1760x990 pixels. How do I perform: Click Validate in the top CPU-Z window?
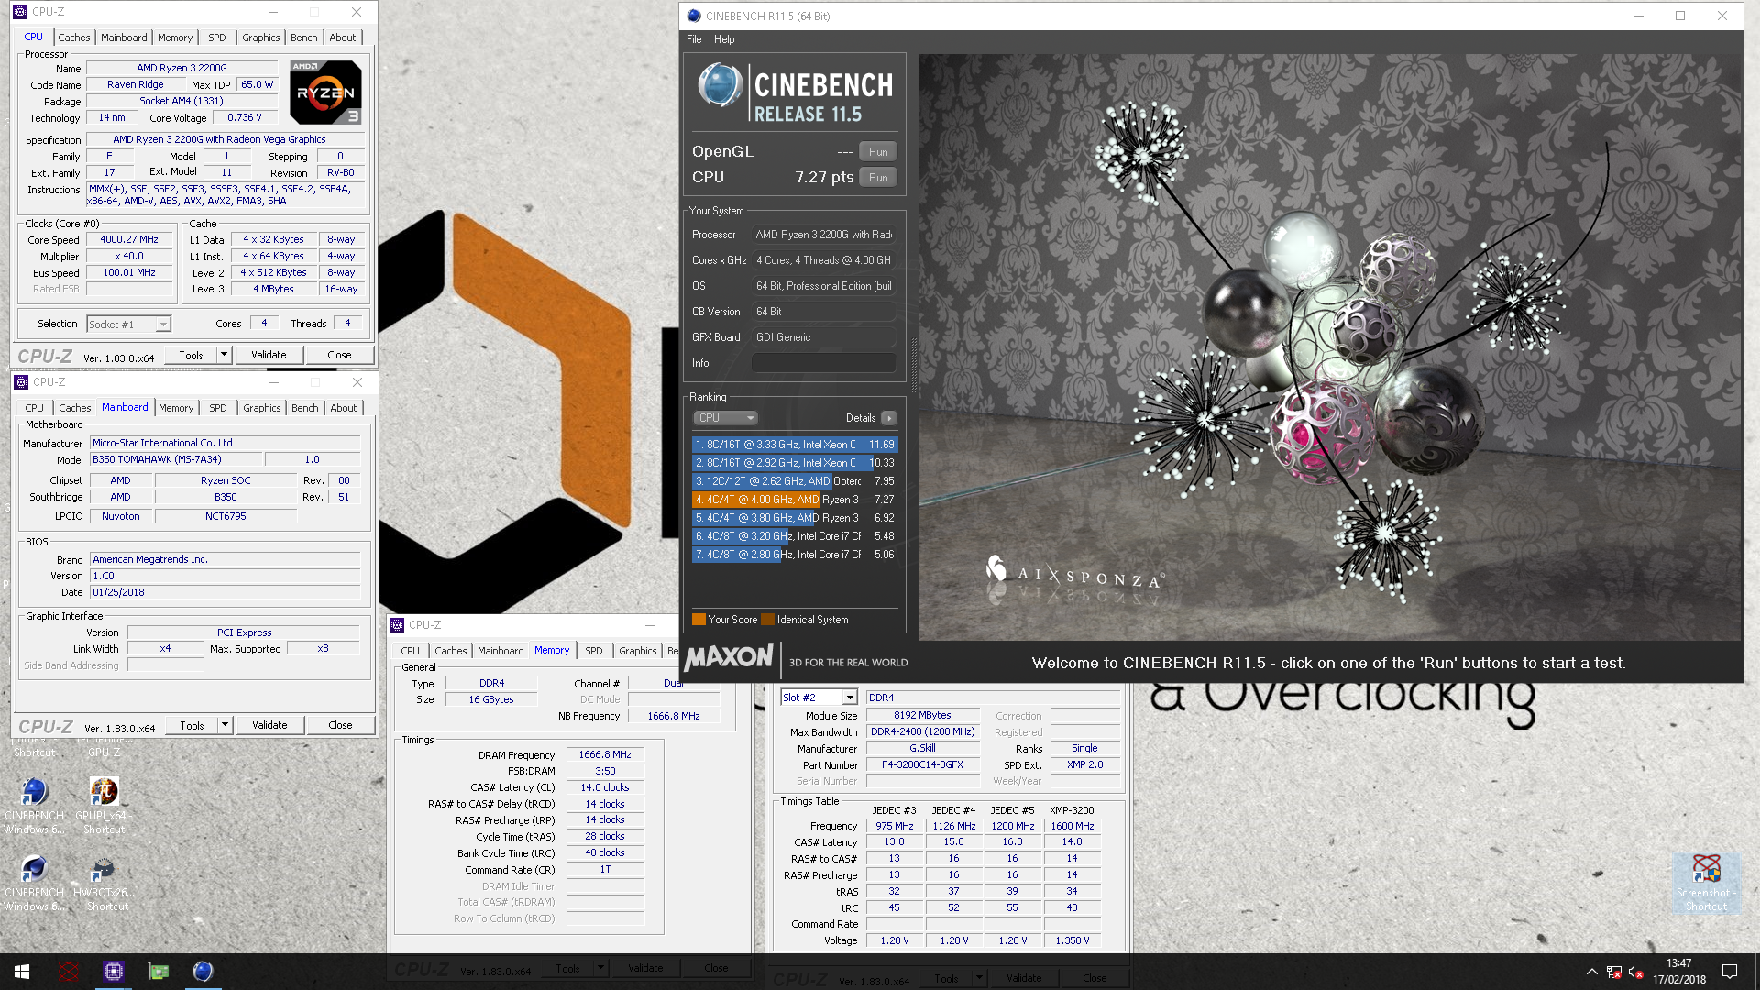pyautogui.click(x=269, y=355)
